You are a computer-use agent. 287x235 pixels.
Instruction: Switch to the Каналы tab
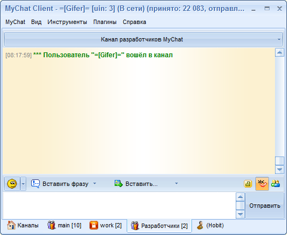pos(23,225)
